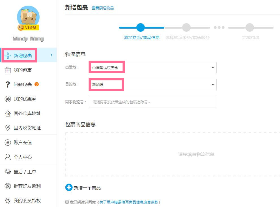This screenshot has width=280, height=207.
Task: Click the 选择转运服务/增值服务 step circle
Action: pos(186,27)
